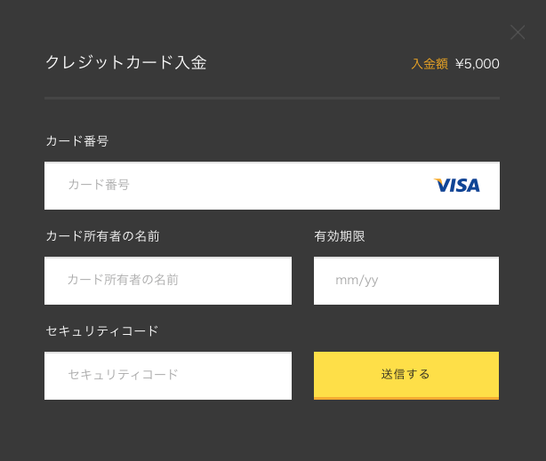
Task: Click the mm/yy placeholder text
Action: click(357, 281)
